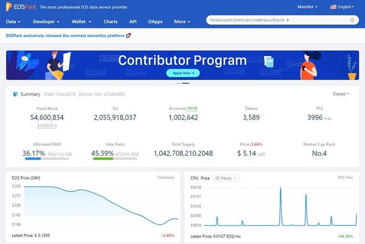Click the CoinGecko source link
This screenshot has height=244, width=365.
point(166,177)
